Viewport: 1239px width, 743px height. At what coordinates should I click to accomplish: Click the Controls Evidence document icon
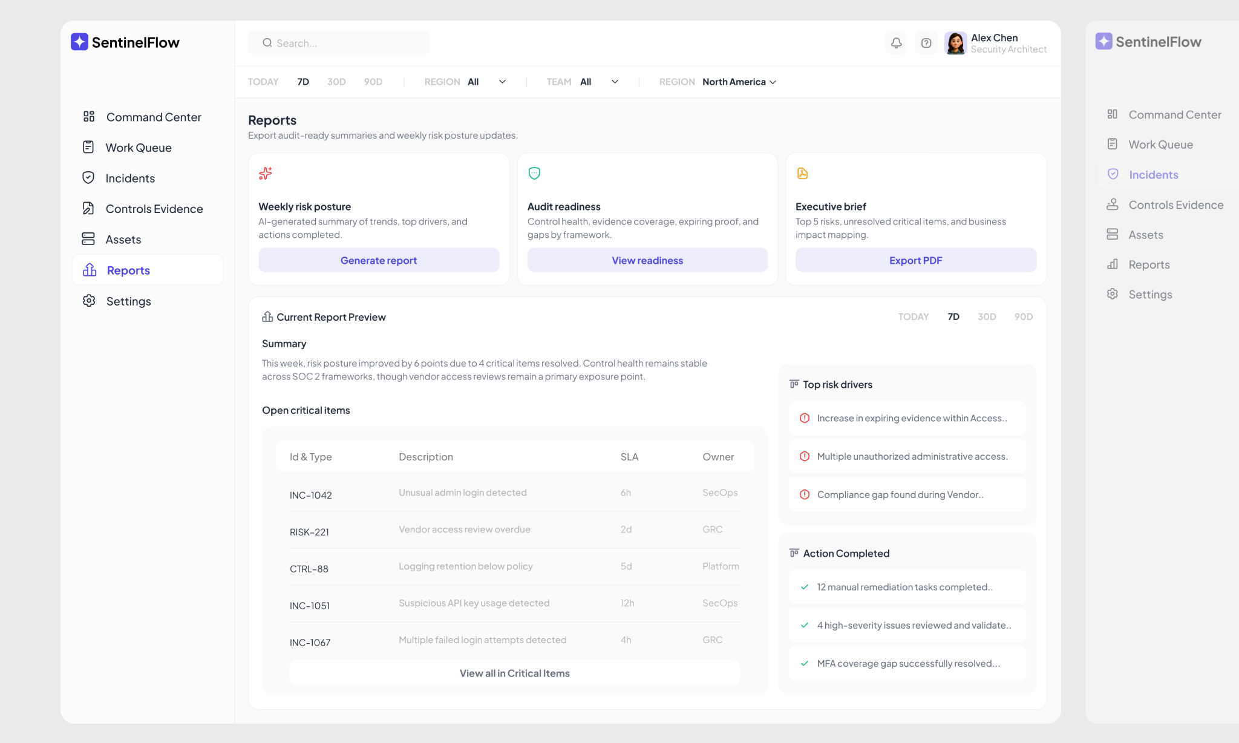[x=88, y=208]
